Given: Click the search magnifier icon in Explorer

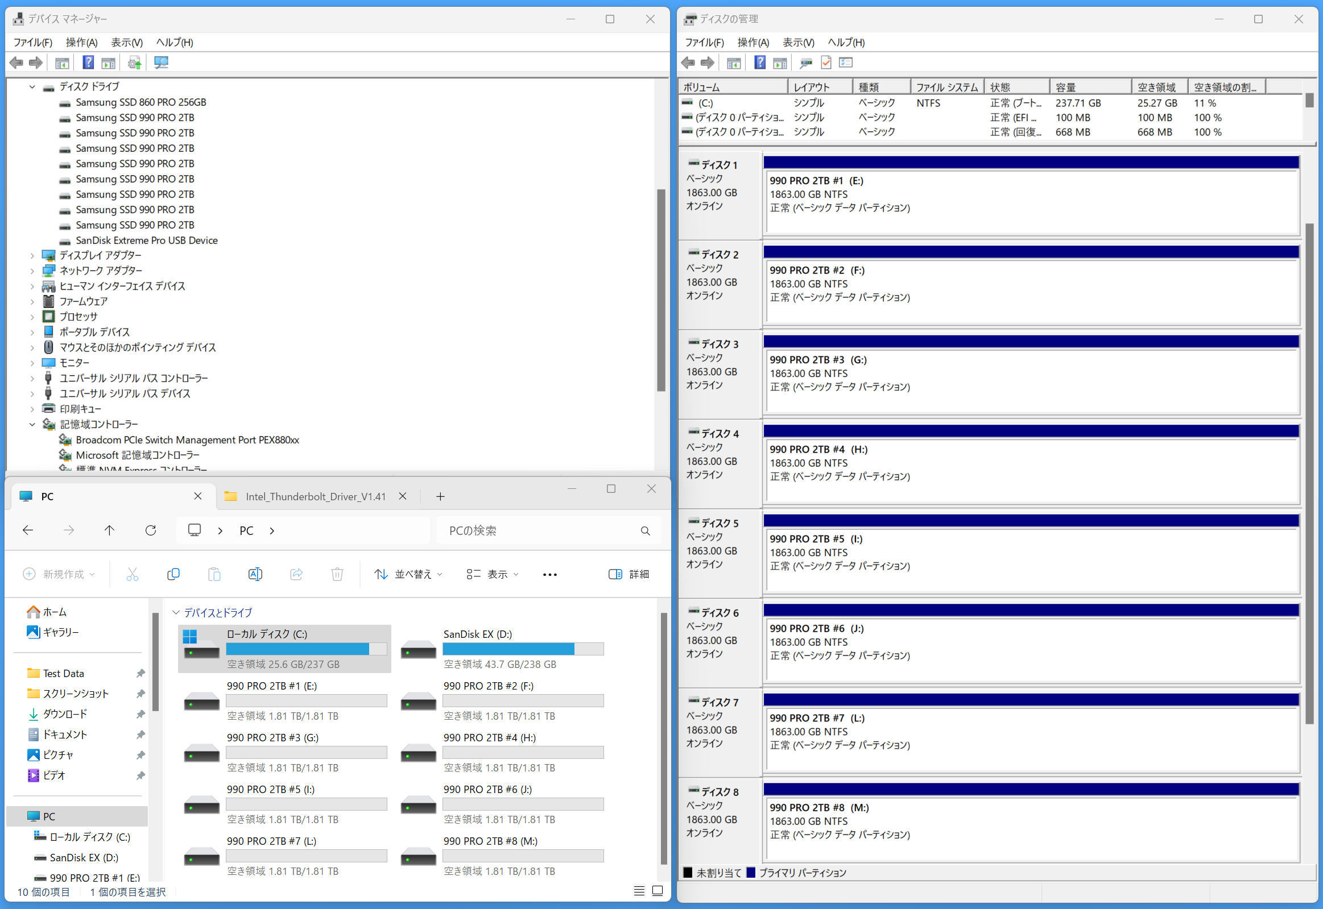Looking at the screenshot, I should (646, 531).
